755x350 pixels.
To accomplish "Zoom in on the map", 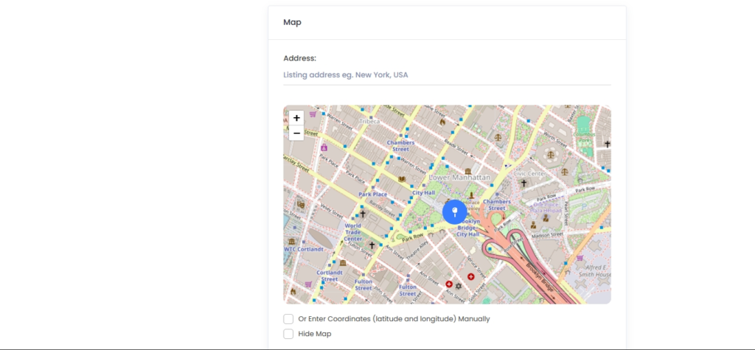I will pyautogui.click(x=296, y=118).
